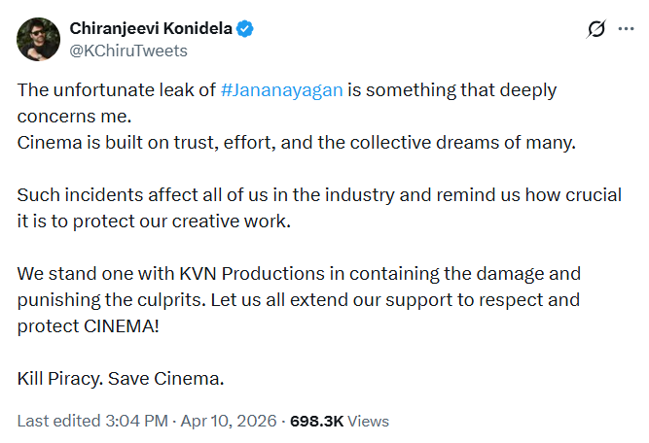Click the #Jananayagan hashtag
The height and width of the screenshot is (443, 649).
click(282, 90)
